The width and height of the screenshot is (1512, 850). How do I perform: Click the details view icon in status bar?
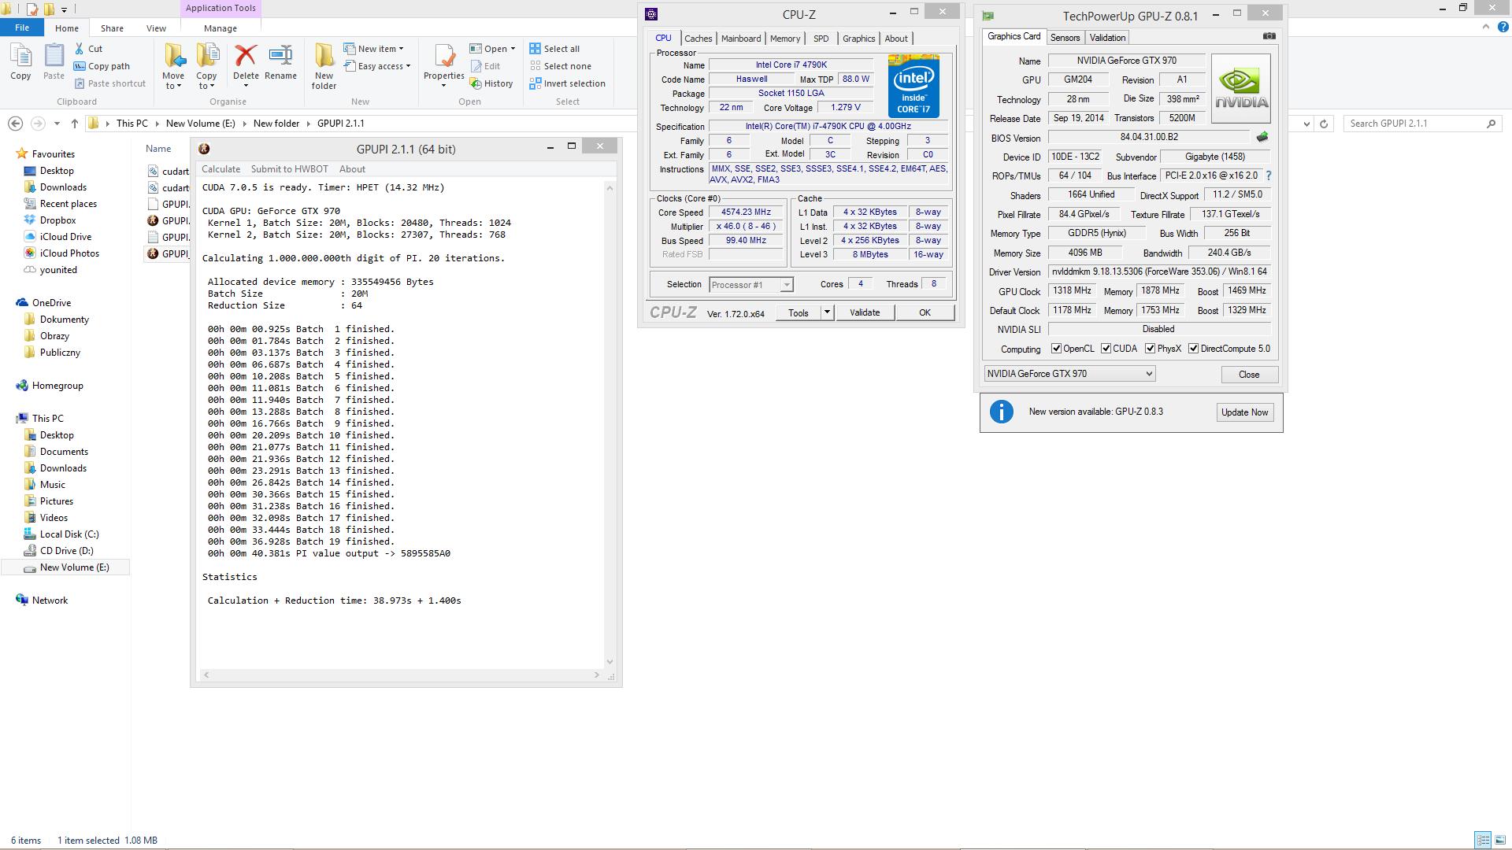(1482, 841)
